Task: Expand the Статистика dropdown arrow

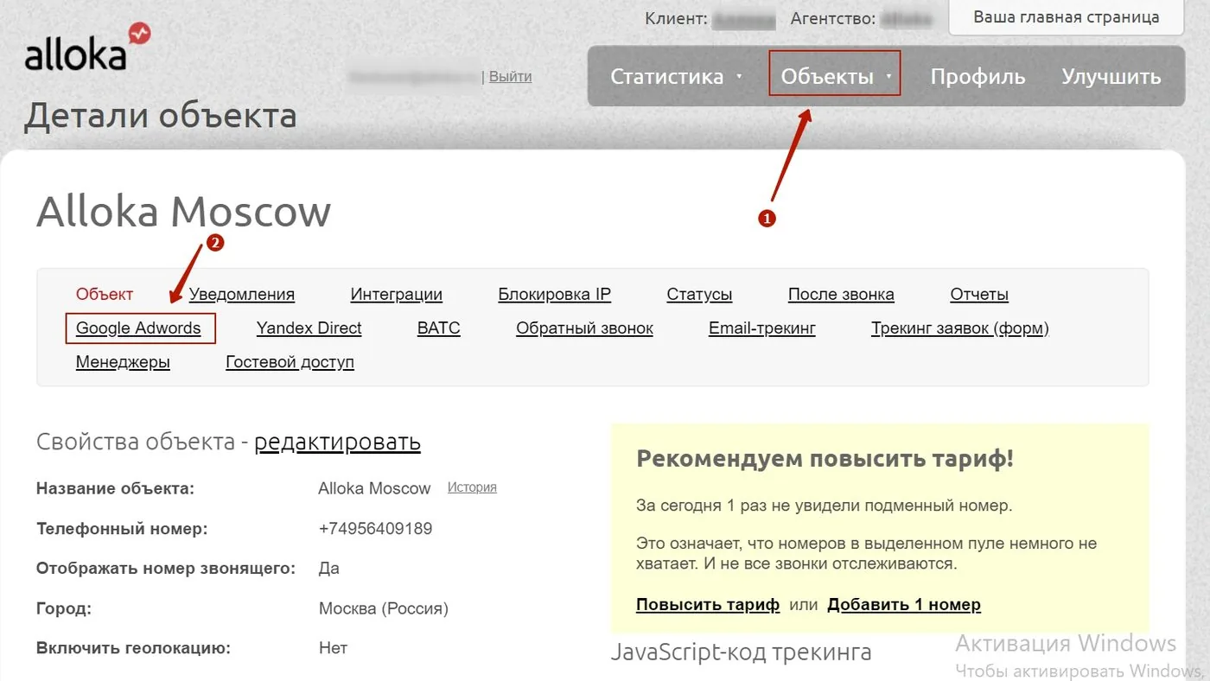Action: point(739,76)
